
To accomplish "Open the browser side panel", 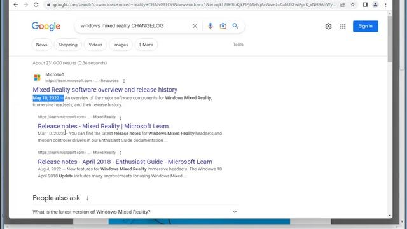I will [365, 4].
